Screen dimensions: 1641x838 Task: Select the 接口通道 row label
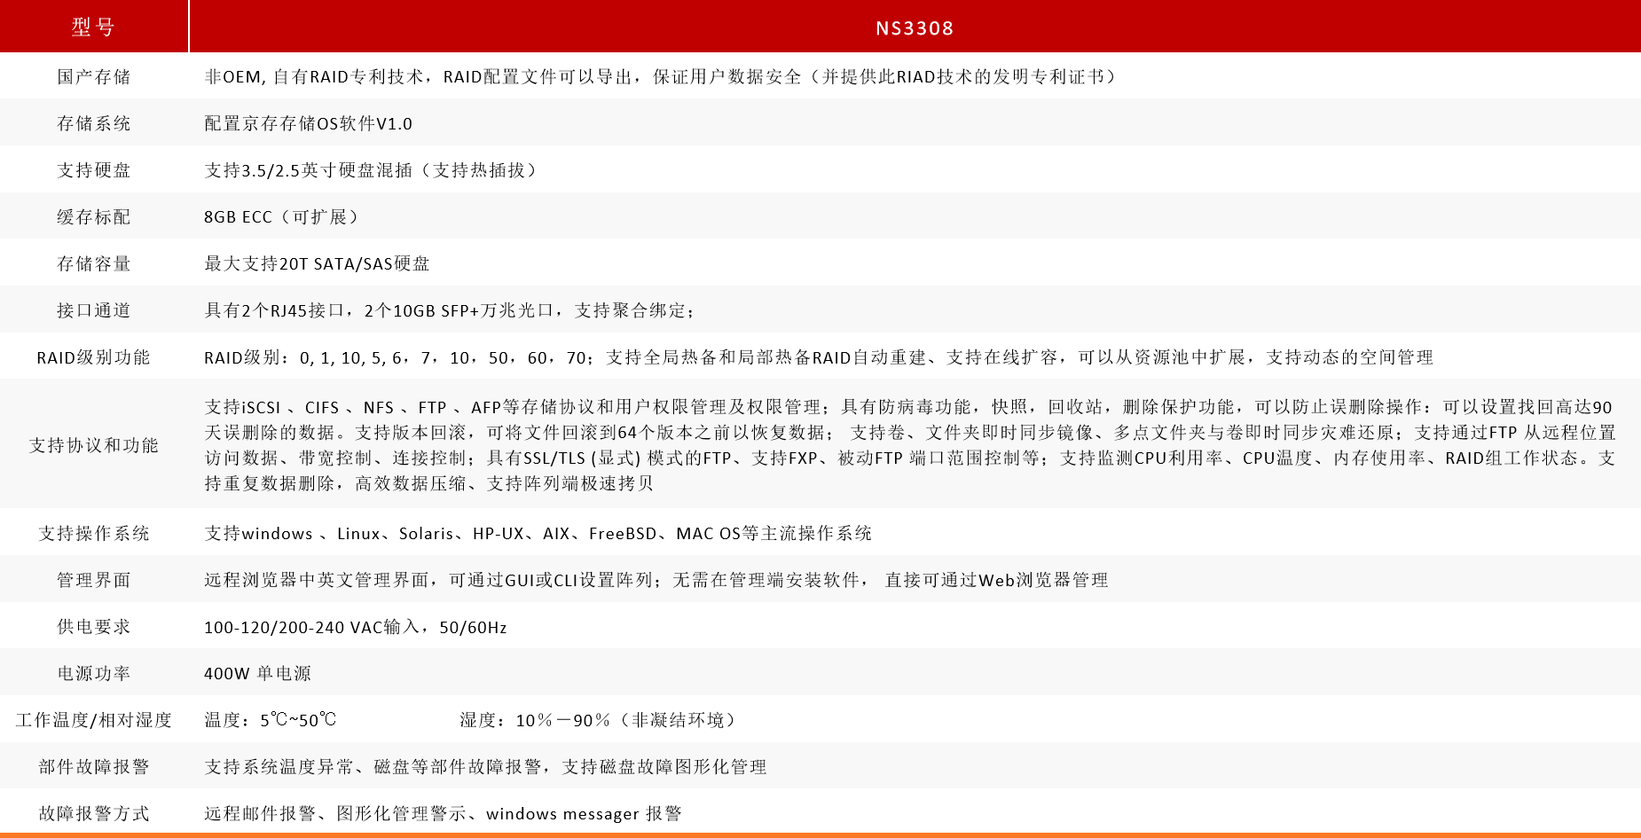pos(94,310)
